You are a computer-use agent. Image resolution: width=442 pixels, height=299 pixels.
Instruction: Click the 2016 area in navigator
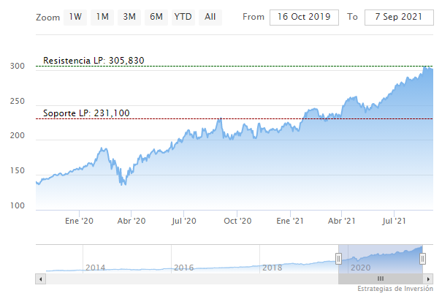[x=183, y=267]
